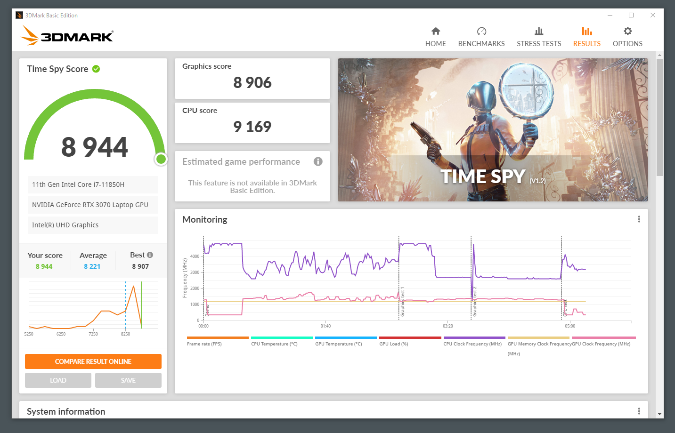Click the Graphics test 1 marker

402,301
